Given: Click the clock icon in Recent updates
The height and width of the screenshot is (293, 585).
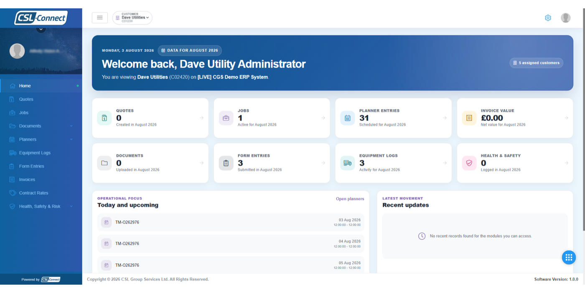Looking at the screenshot, I should click(x=422, y=236).
